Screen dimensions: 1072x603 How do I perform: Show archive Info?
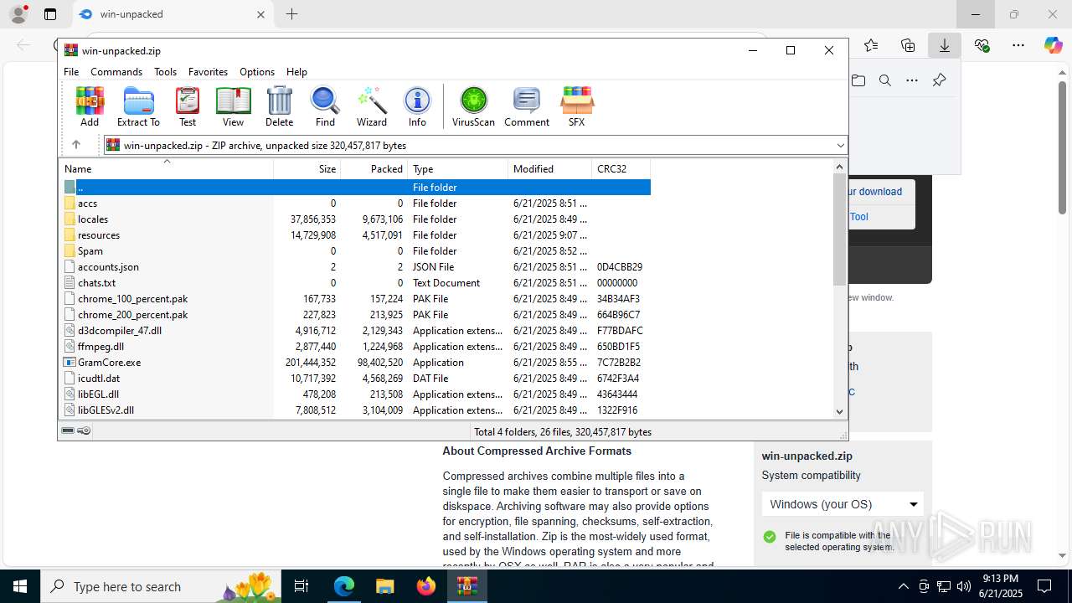pyautogui.click(x=417, y=106)
